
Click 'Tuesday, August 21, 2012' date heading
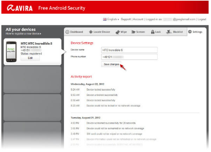pos(86,118)
